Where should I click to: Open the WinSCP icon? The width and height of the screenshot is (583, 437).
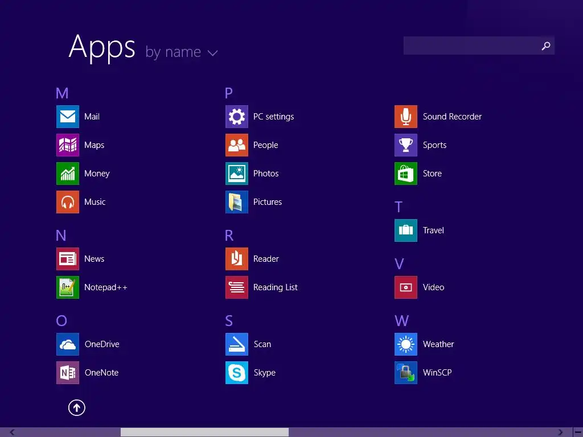(406, 373)
